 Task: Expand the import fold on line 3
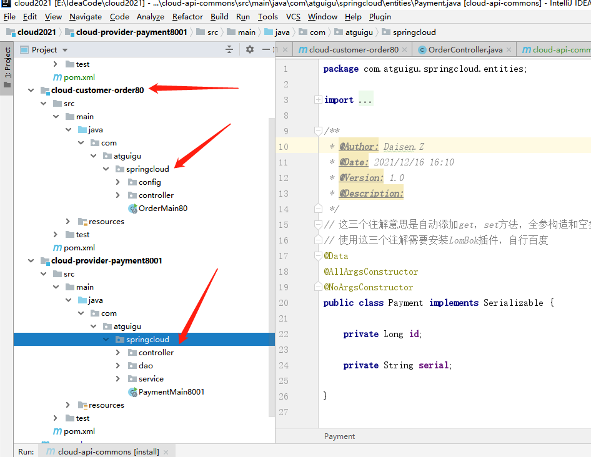coord(318,100)
